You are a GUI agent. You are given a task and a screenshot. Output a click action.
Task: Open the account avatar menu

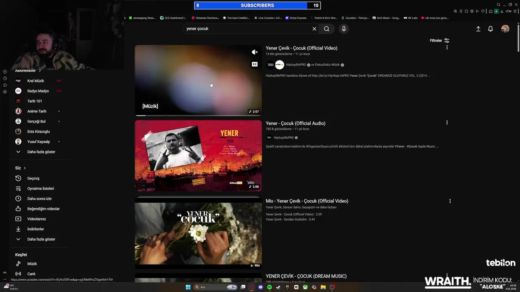tap(505, 29)
